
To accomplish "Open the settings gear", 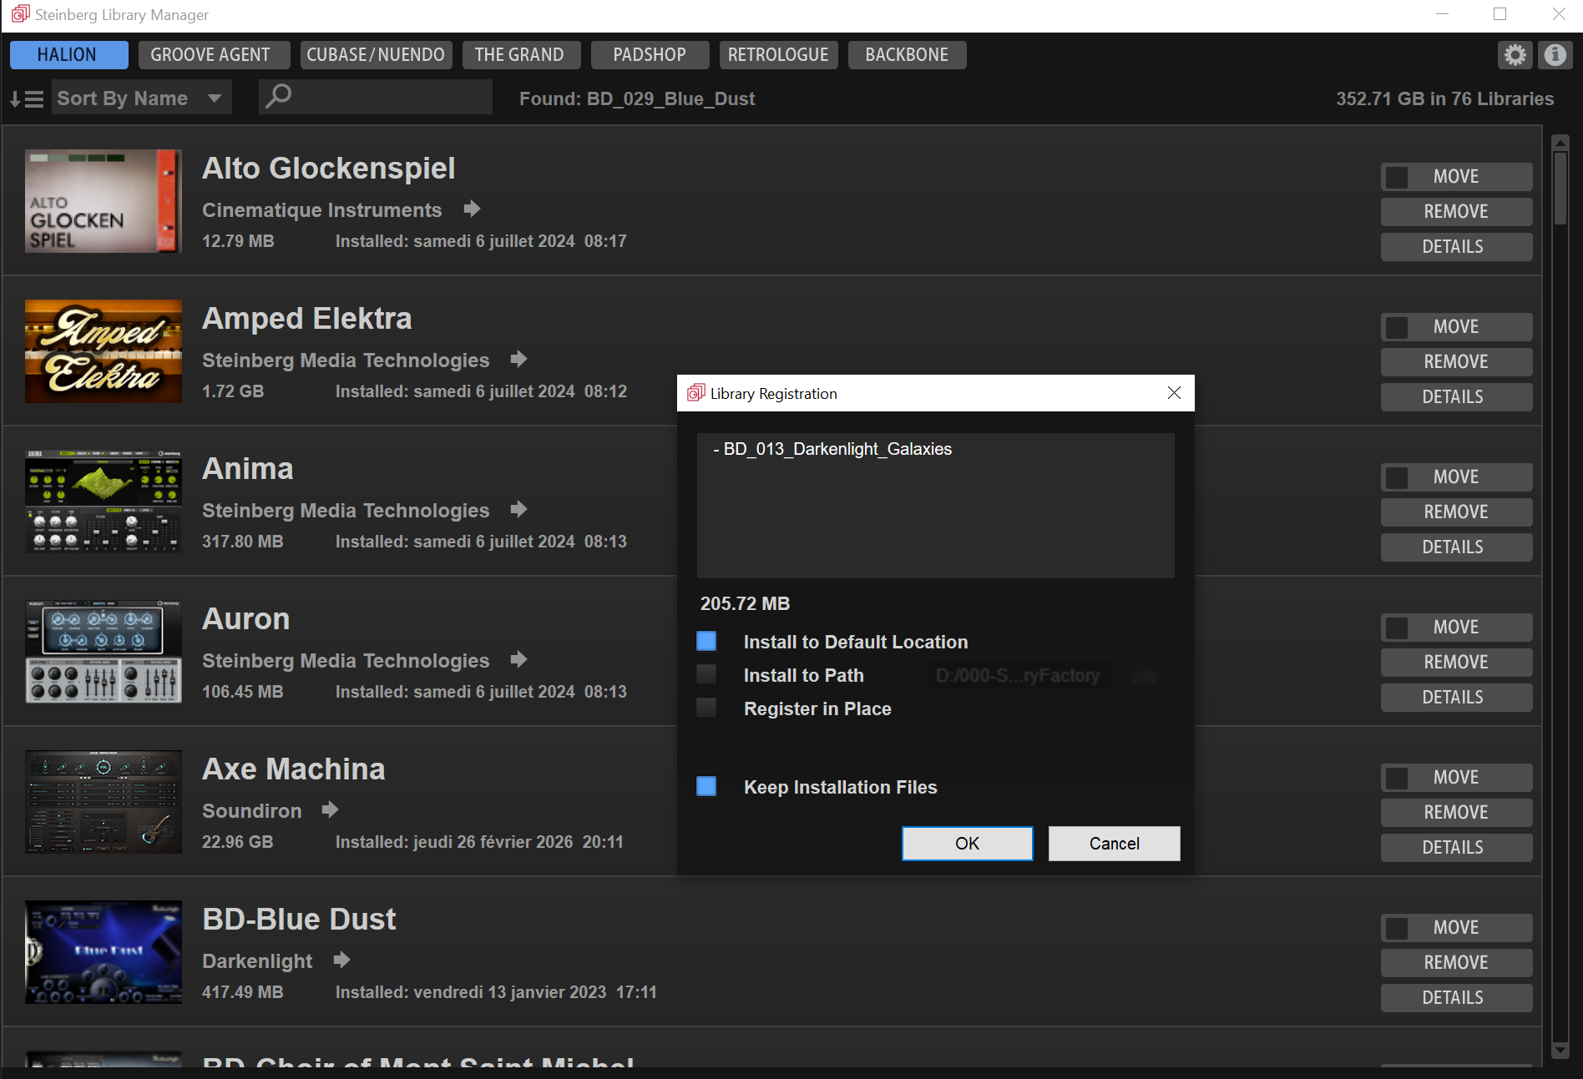I will (x=1515, y=55).
